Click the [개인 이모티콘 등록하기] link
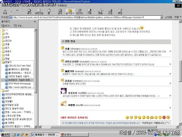Image resolution: width=182 pixels, height=137 pixels. pos(74,118)
